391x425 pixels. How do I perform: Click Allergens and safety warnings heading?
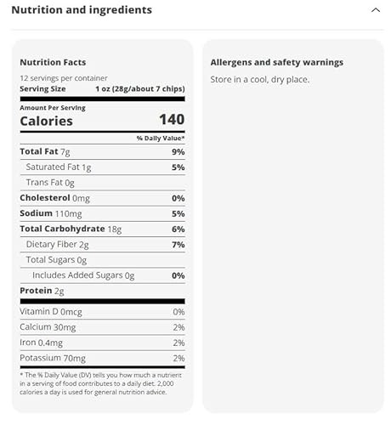[x=277, y=62]
